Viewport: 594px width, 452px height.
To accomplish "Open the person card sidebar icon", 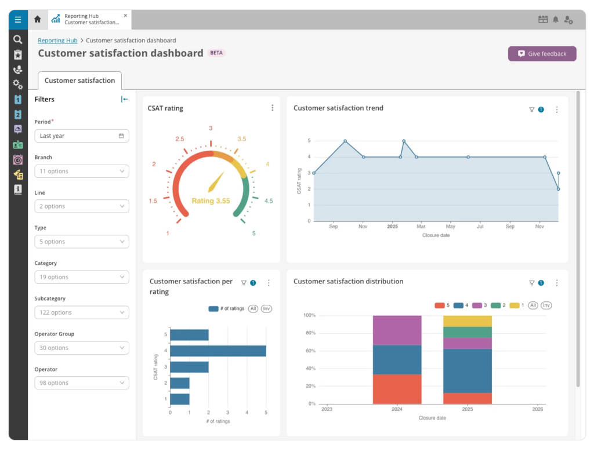I will (18, 145).
